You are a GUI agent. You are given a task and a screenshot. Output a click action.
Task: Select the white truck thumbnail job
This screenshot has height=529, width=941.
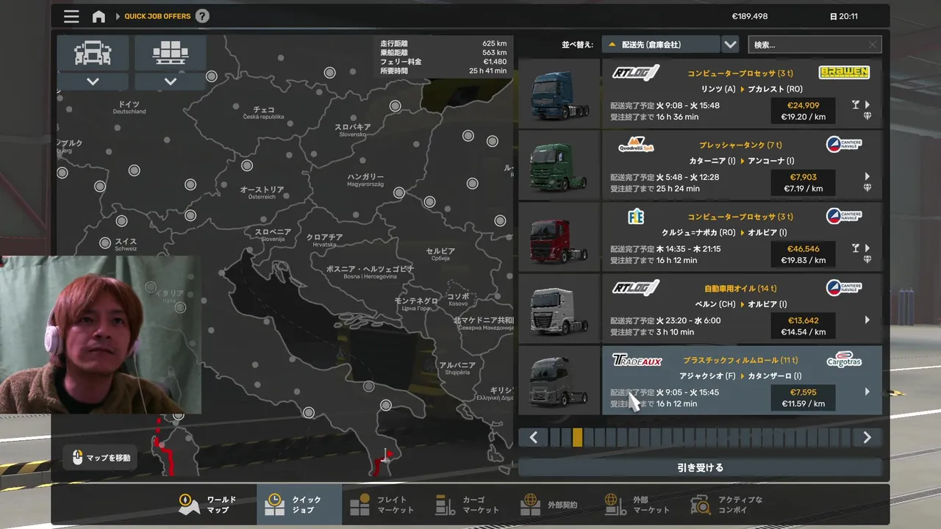(x=559, y=309)
